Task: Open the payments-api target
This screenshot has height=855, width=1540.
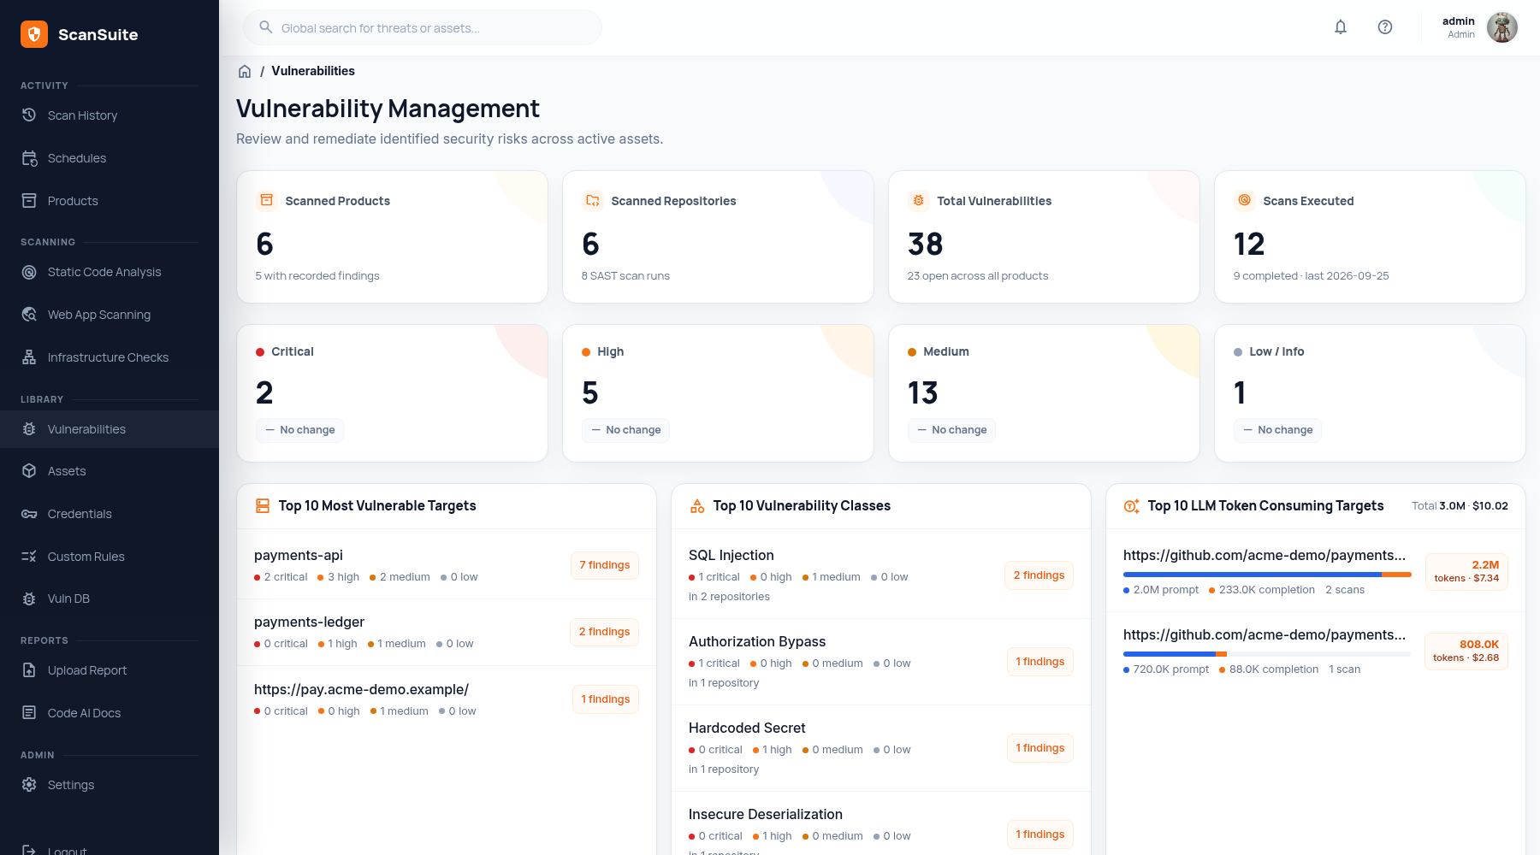Action: click(x=299, y=555)
